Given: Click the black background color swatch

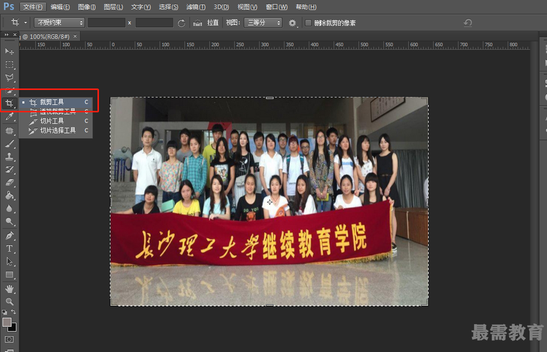Looking at the screenshot, I should [13, 328].
